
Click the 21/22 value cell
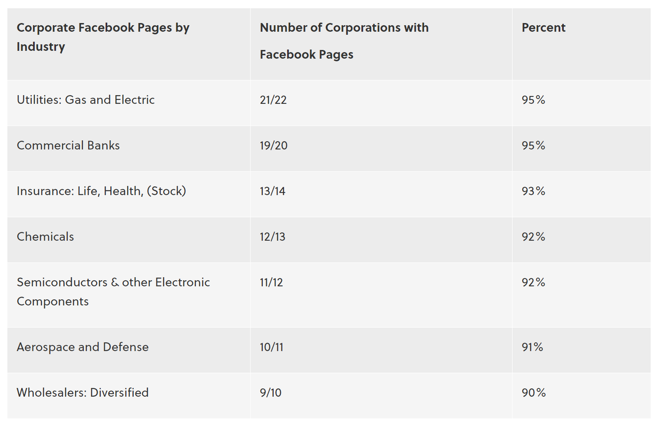coord(273,100)
